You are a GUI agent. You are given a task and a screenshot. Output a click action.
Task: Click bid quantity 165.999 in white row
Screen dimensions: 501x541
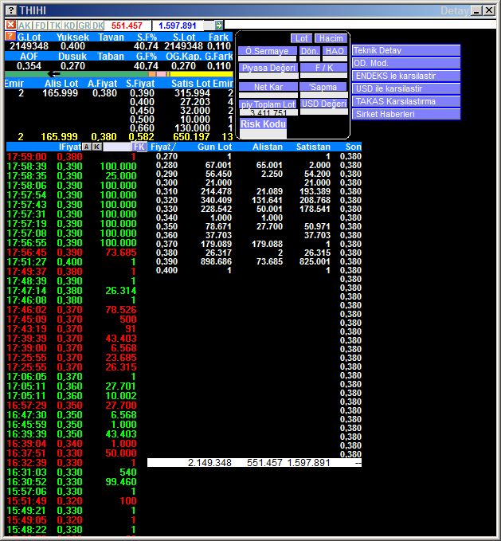pyautogui.click(x=61, y=93)
